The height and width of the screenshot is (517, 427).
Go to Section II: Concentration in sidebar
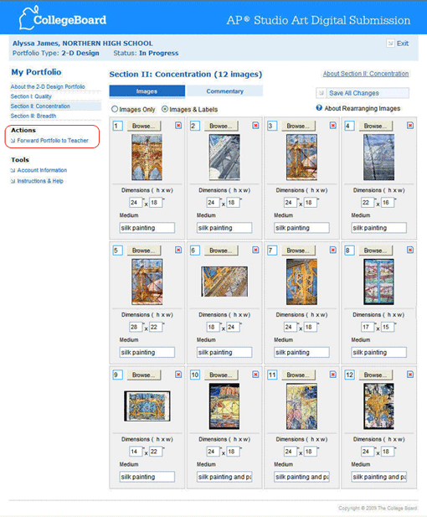pos(40,106)
